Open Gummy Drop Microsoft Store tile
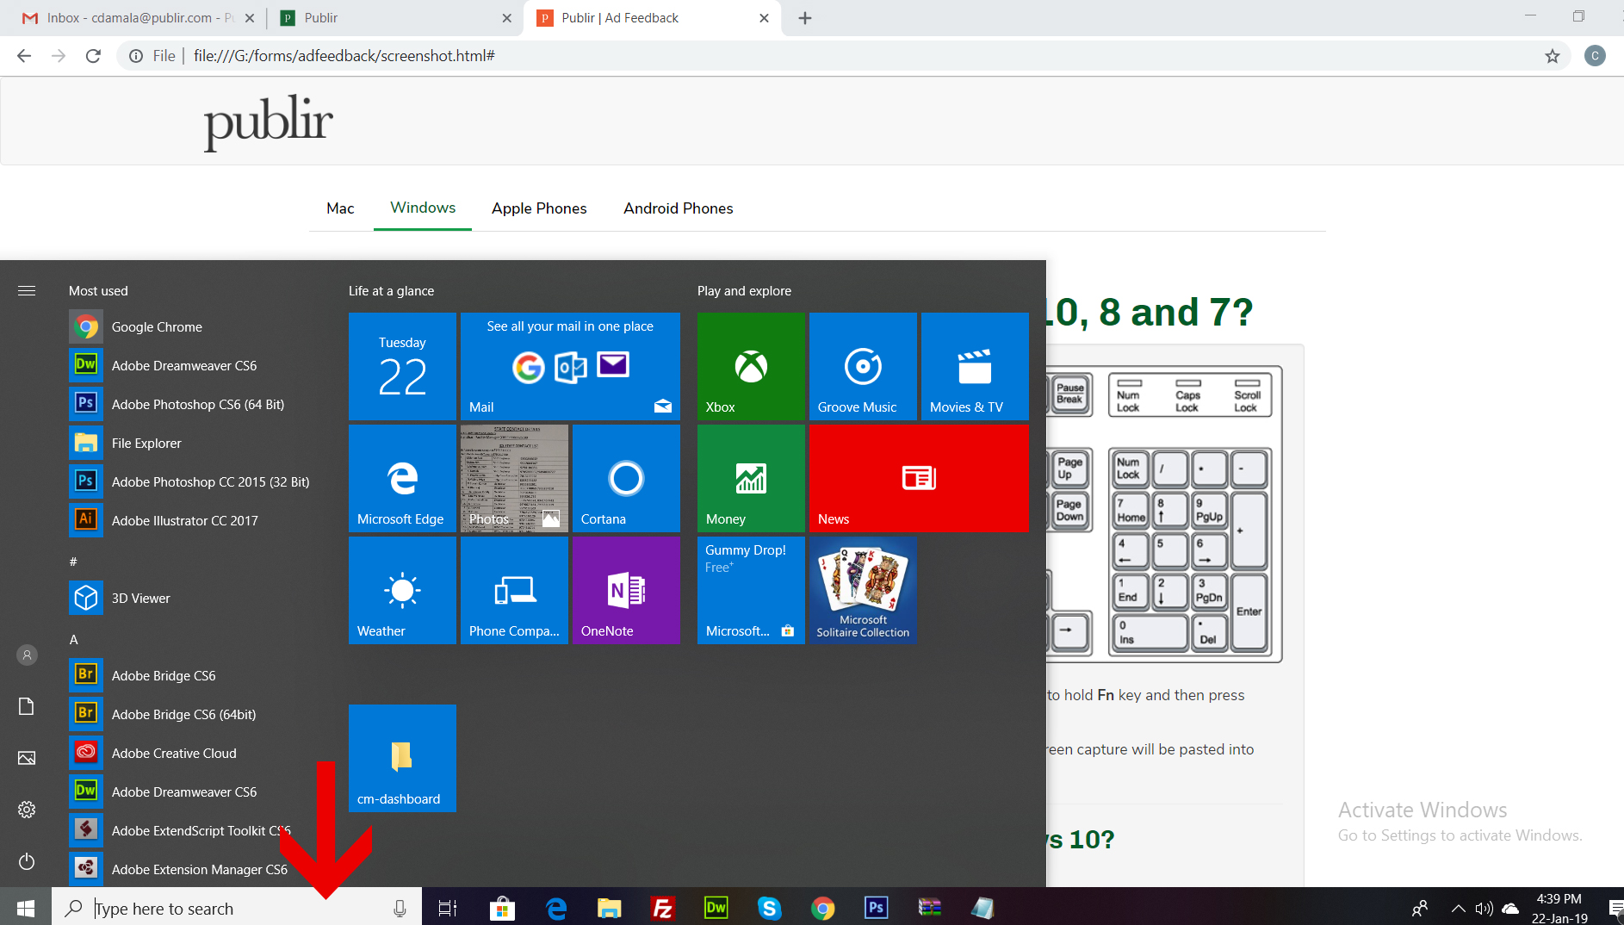 click(x=751, y=590)
